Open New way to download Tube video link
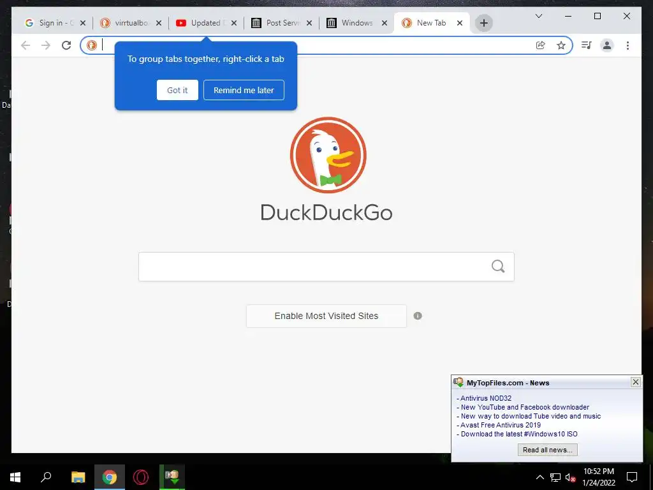This screenshot has width=653, height=490. click(x=531, y=416)
